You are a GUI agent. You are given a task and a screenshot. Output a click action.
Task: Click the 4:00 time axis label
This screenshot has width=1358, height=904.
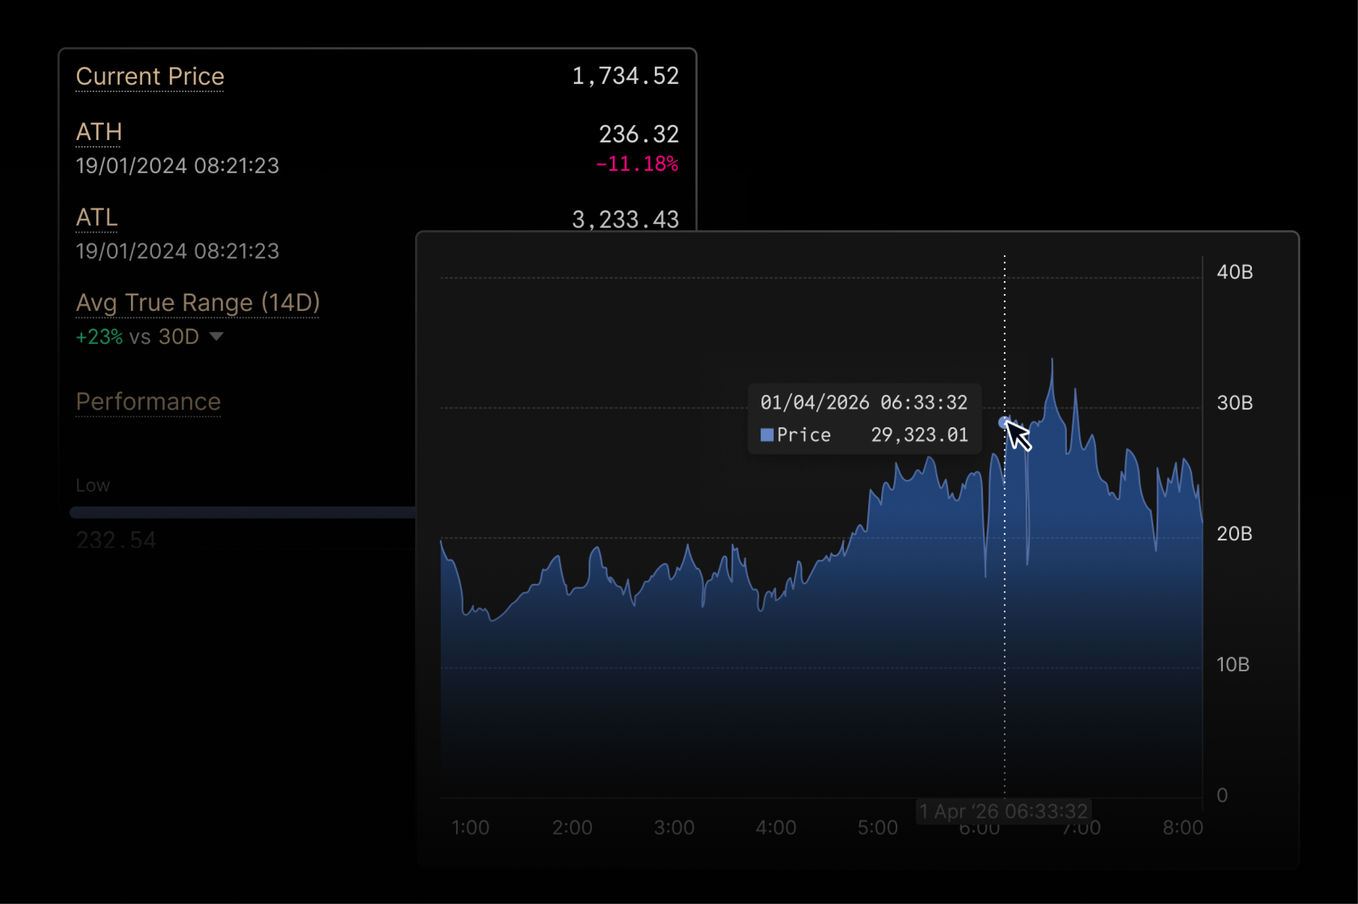coord(775,828)
